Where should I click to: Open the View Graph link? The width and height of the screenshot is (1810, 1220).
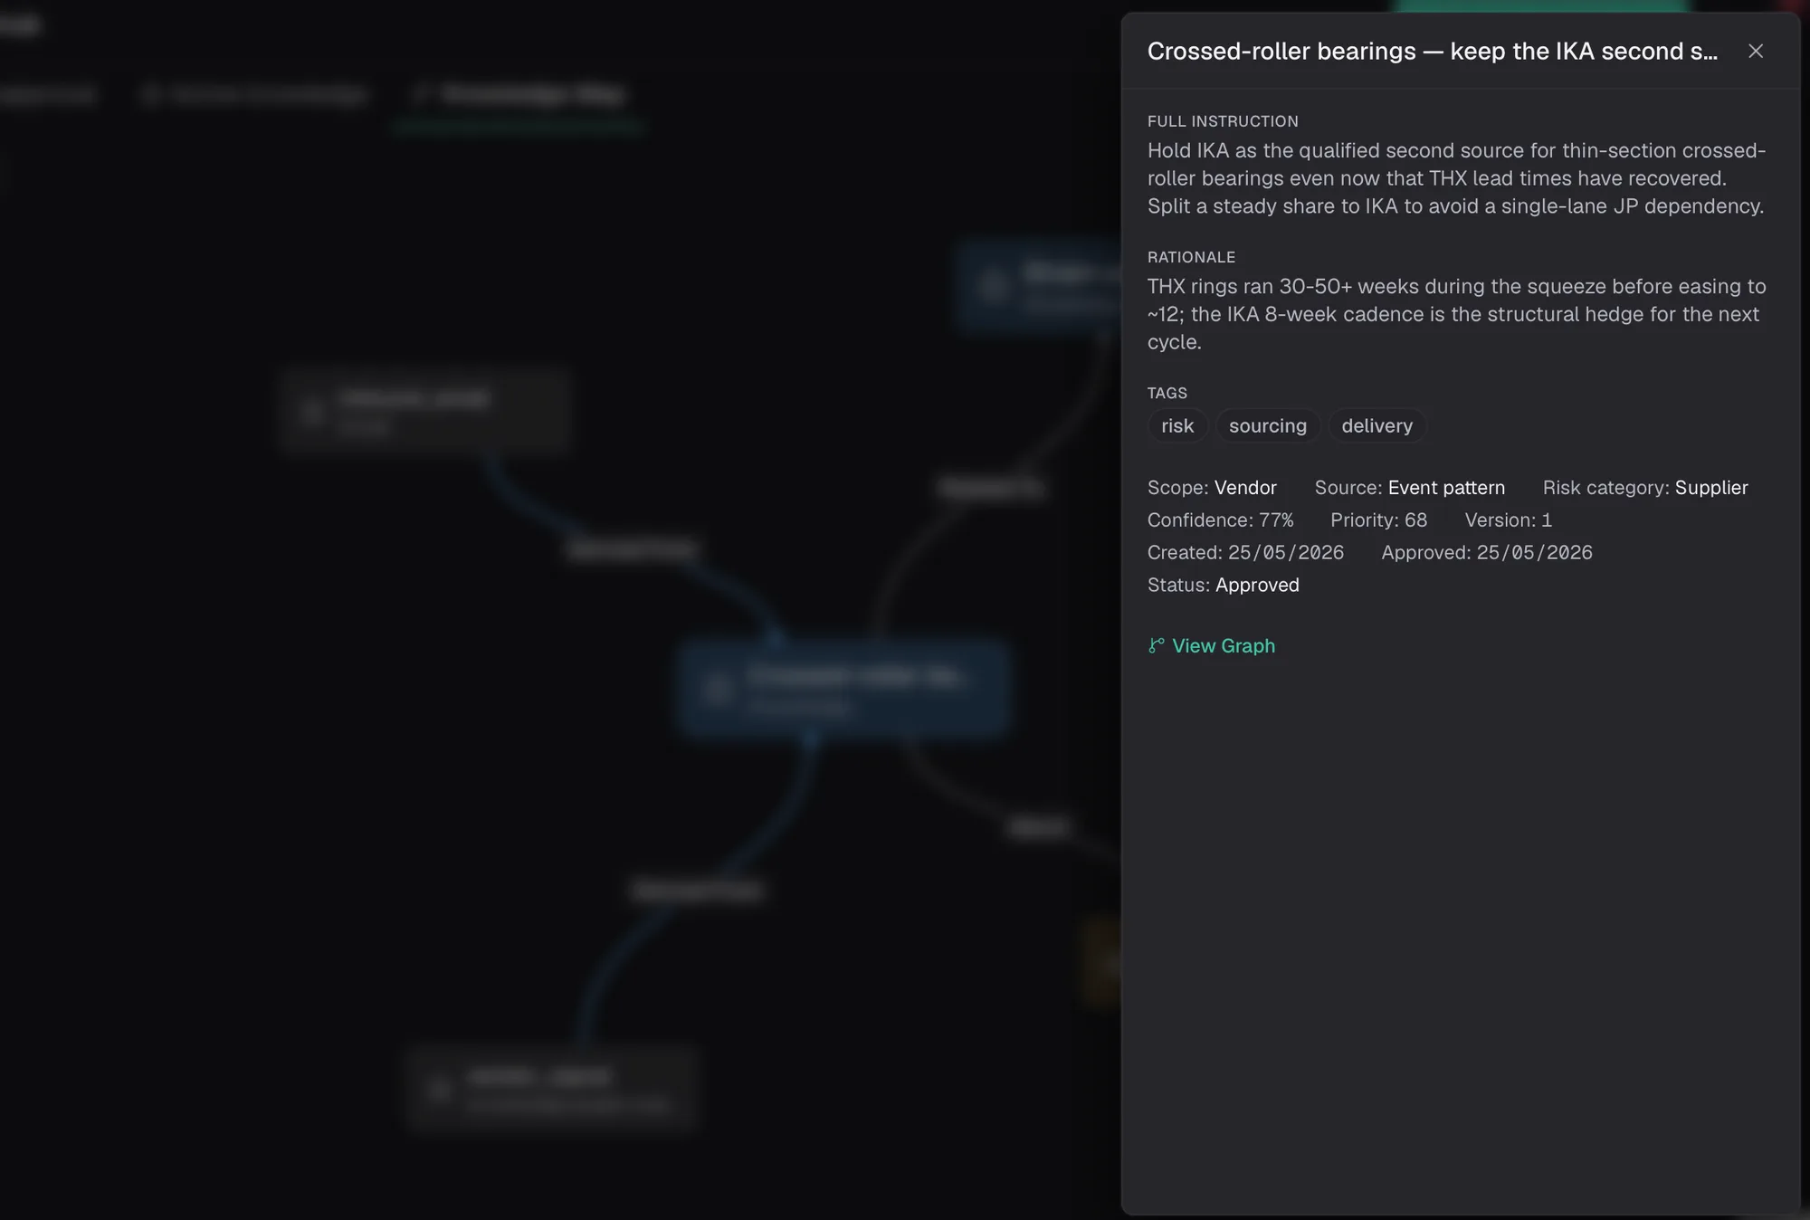click(1211, 645)
